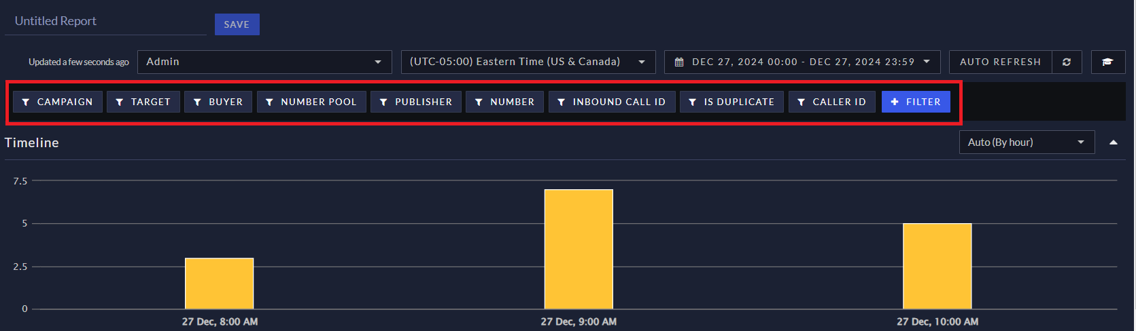Click the Target filter button
The height and width of the screenshot is (331, 1136).
[143, 102]
